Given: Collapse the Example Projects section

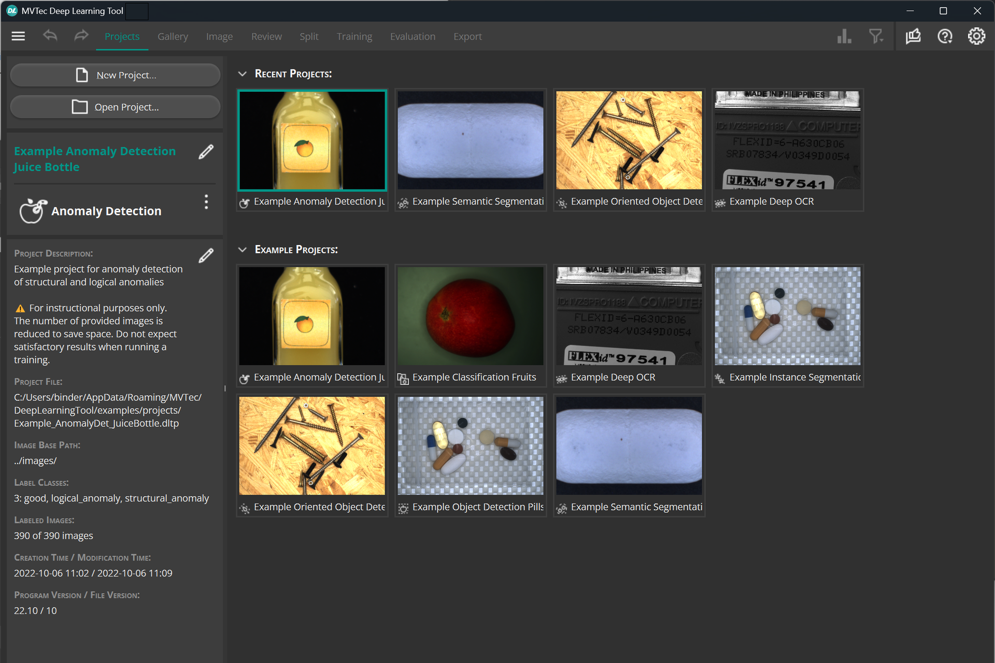Looking at the screenshot, I should (x=242, y=250).
